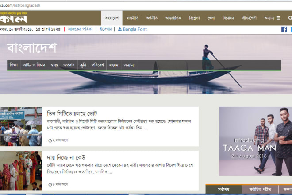This screenshot has width=292, height=195.
Task: Open headline দায় নিচ্ছে না কেউ
Action: point(66,157)
